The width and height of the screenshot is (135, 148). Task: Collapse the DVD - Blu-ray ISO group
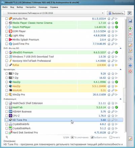(120, 48)
